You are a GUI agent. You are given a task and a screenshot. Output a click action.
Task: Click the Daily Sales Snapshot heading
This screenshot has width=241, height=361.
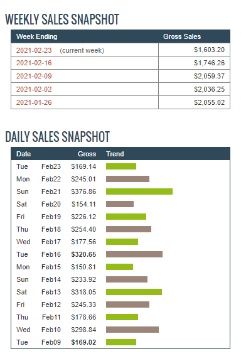click(x=58, y=137)
